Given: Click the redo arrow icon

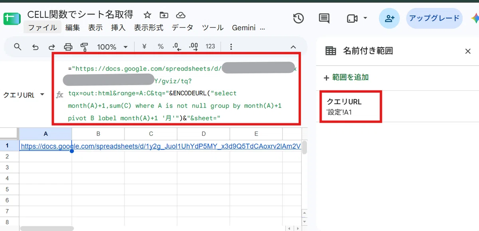Looking at the screenshot, I should (52, 47).
